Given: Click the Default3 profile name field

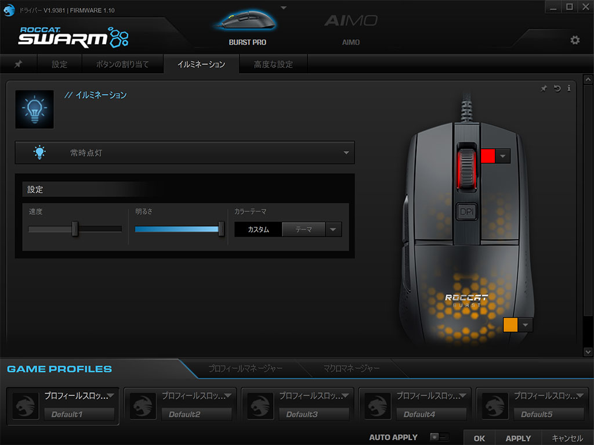Looking at the screenshot, I should pos(314,414).
